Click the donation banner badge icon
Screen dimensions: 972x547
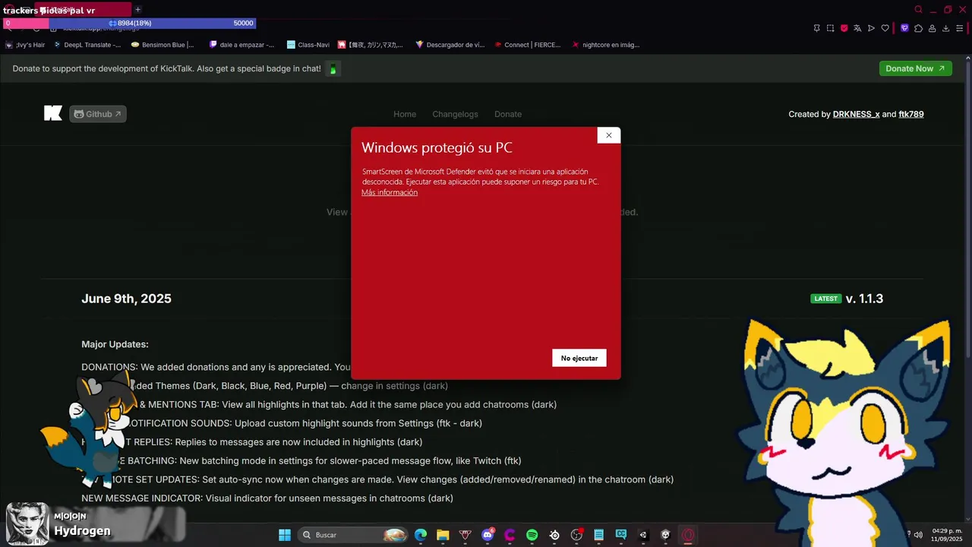[333, 69]
